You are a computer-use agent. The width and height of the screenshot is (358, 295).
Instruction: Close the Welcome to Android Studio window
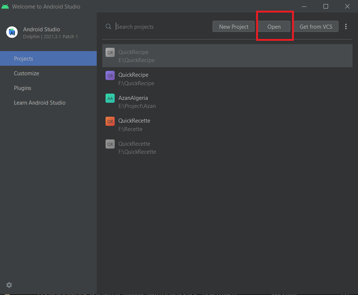(347, 6)
